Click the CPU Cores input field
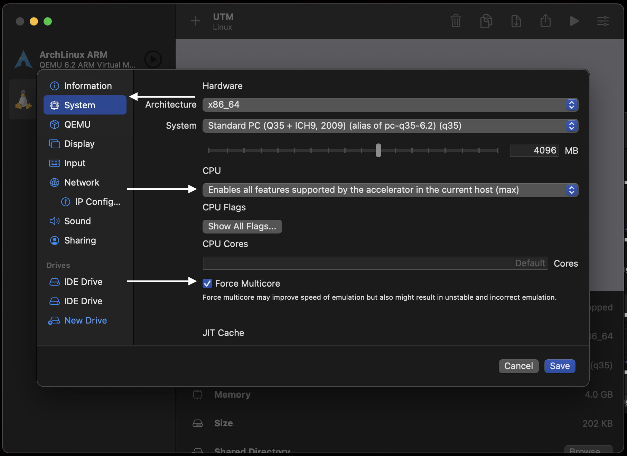Image resolution: width=627 pixels, height=456 pixels. [375, 263]
